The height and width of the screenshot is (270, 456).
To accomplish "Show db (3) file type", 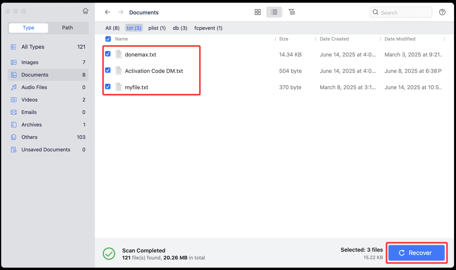I will pyautogui.click(x=180, y=28).
